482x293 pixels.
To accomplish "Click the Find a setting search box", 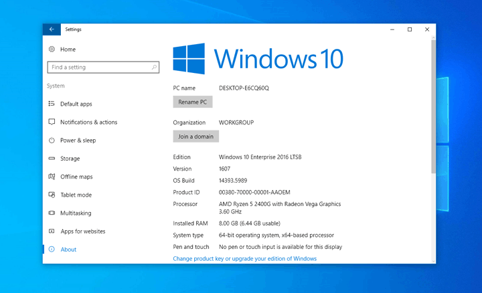I will (x=103, y=68).
